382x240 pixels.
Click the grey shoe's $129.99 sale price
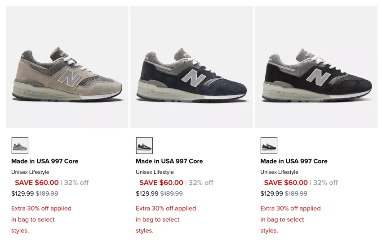click(22, 193)
